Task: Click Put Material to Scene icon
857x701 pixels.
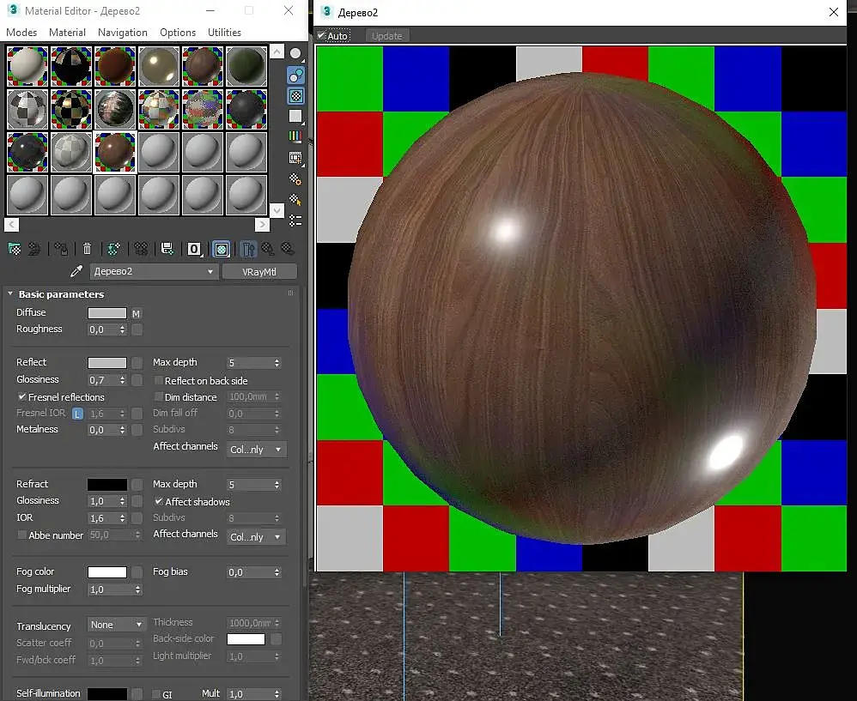Action: pyautogui.click(x=34, y=250)
